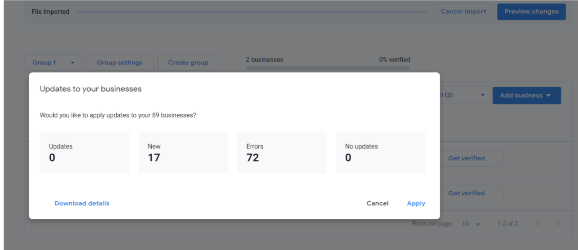Click the 'File imported' status text
Screen dimensions: 578x250
pyautogui.click(x=51, y=12)
